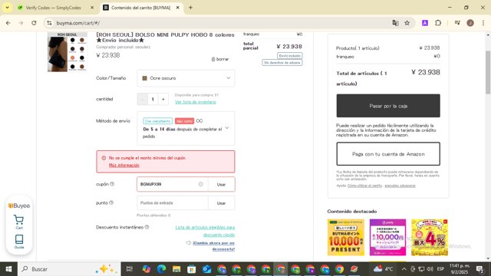Expand the Método de envío dropdown

(x=186, y=128)
